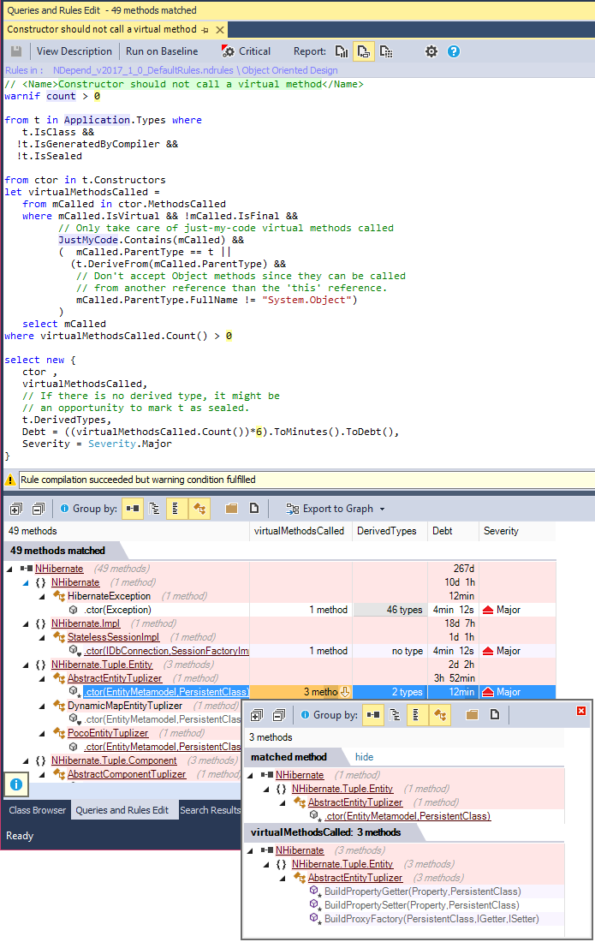Select BuildPropertyGetter(Property,PersistentClass) in popup
This screenshot has width=595, height=942.
click(x=423, y=891)
